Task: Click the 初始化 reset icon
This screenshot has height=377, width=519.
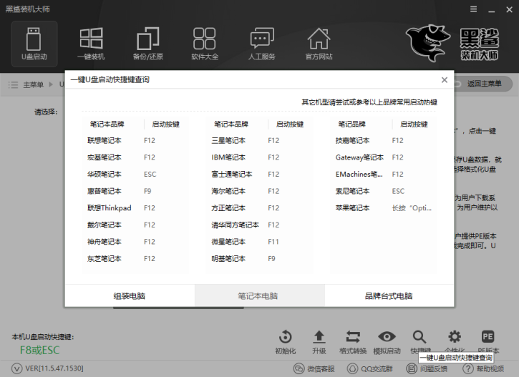Action: 285,341
